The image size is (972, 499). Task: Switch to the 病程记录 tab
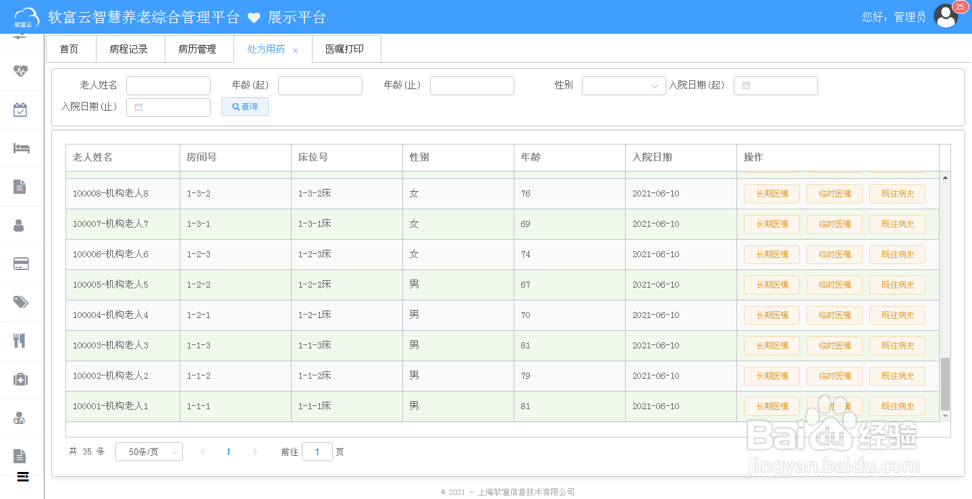[x=129, y=49]
